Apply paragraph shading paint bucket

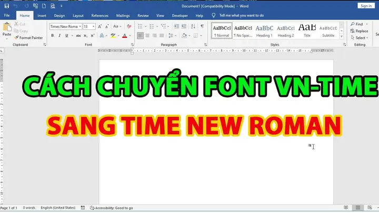click(184, 36)
